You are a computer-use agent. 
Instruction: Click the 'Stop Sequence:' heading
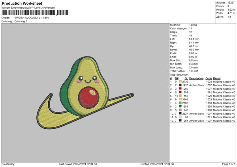(x=179, y=75)
